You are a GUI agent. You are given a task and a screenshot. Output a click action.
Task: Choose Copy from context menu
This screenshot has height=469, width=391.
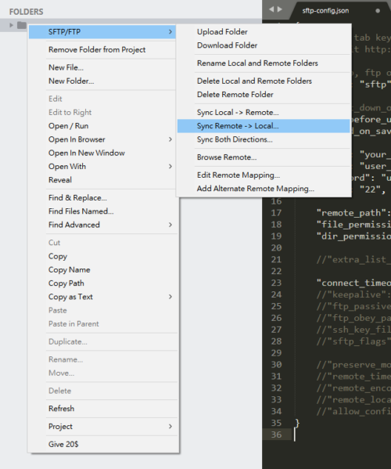[103, 256]
